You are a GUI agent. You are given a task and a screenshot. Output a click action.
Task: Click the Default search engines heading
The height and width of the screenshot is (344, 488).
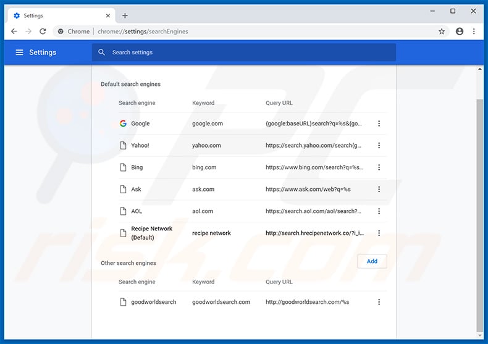(x=130, y=84)
